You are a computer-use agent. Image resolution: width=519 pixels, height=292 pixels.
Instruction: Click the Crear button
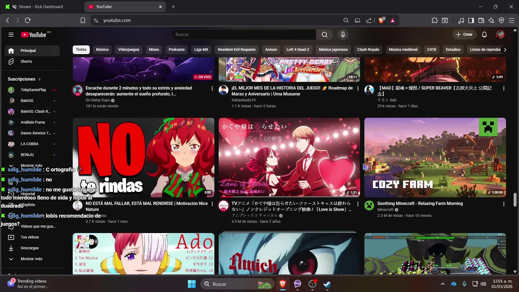pos(464,34)
